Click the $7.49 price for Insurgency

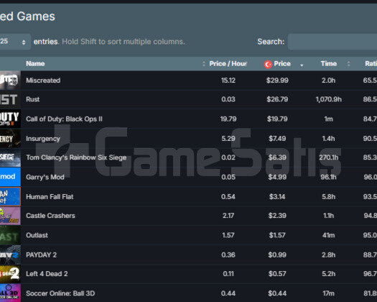point(277,139)
